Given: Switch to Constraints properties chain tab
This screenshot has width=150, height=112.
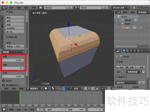Looking at the screenshot, I should (x=142, y=51).
